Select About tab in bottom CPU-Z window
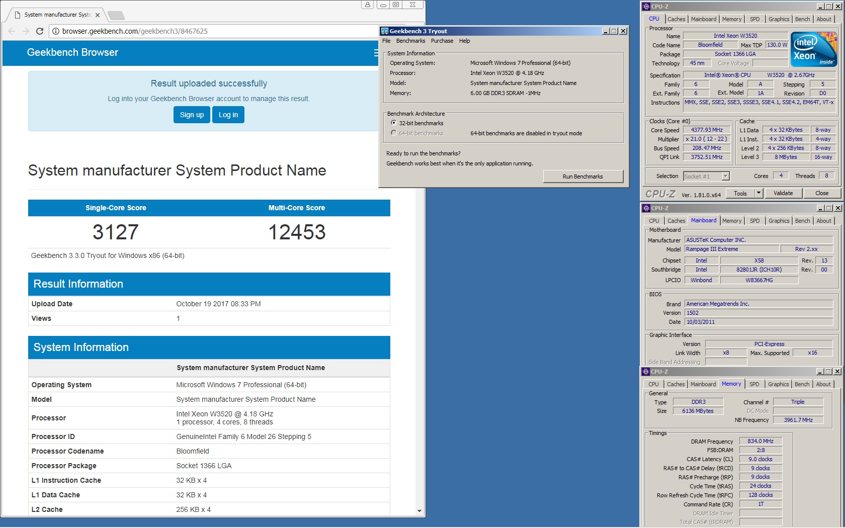This screenshot has height=528, width=845. coord(823,384)
